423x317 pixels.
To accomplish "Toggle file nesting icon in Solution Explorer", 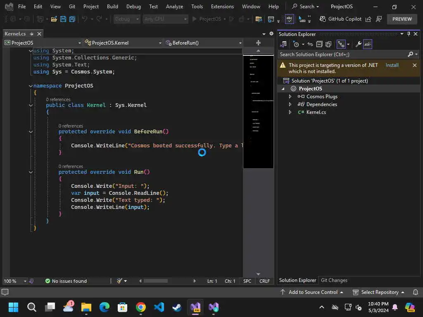I will point(341,44).
